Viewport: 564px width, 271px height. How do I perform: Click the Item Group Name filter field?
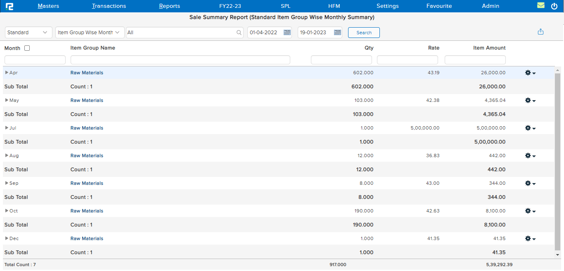(180, 60)
